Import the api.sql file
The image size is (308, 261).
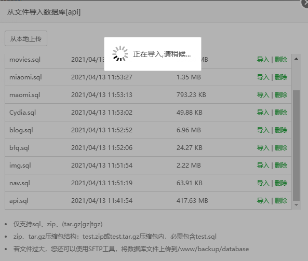point(263,201)
